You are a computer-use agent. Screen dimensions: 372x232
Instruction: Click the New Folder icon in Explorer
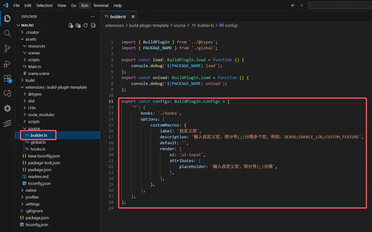(78, 25)
